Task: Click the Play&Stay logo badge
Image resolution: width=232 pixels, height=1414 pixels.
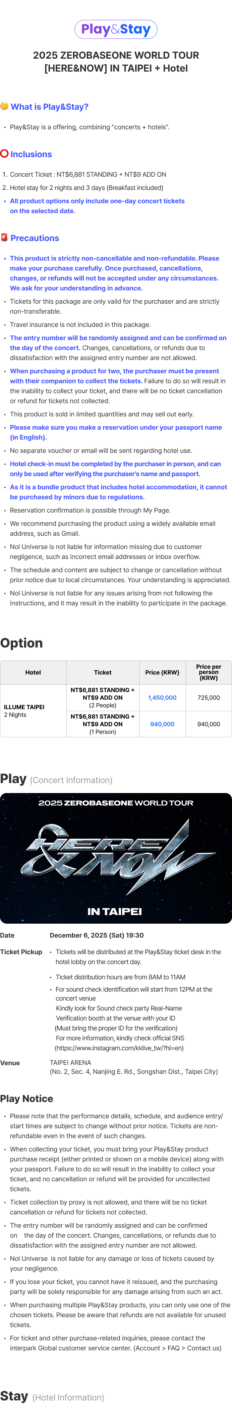Action: pyautogui.click(x=116, y=29)
